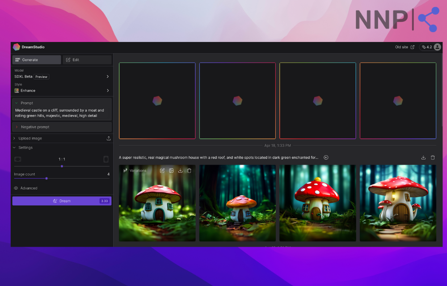View the 4.2 credits balance
This screenshot has height=286, width=447.
click(x=427, y=47)
